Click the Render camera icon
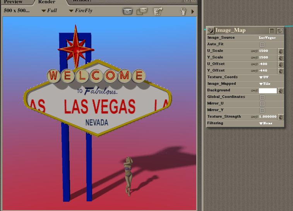The height and width of the screenshot is (211, 293). [x=128, y=11]
